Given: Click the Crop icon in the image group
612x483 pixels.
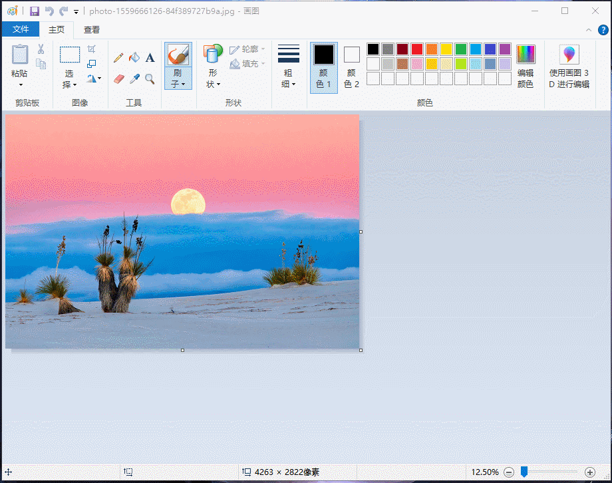Looking at the screenshot, I should point(92,49).
